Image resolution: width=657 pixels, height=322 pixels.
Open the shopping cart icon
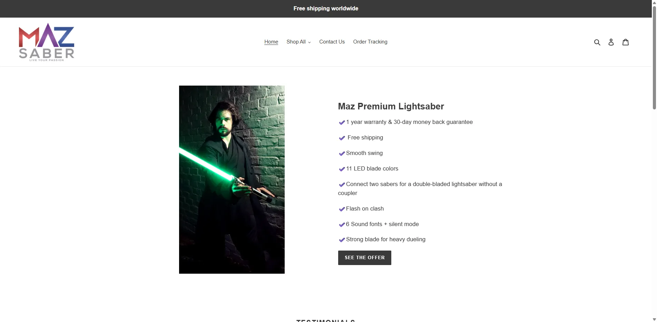pos(625,42)
